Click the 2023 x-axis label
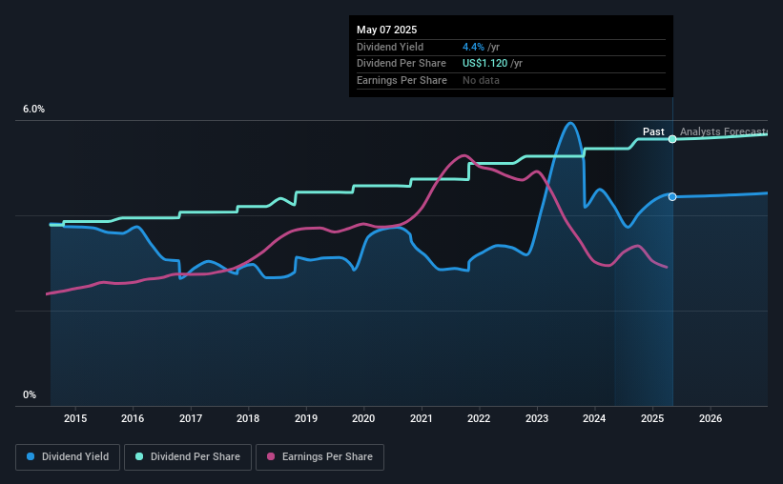 537,418
